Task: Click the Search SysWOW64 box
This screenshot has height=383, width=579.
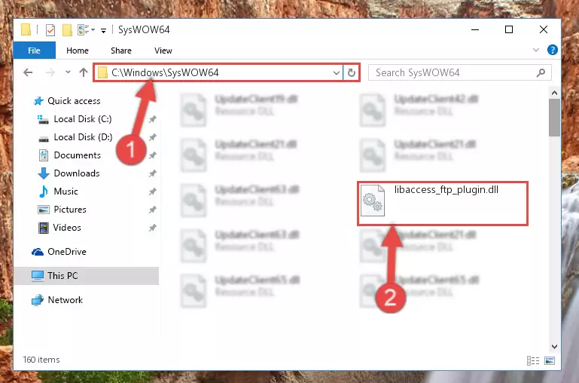Action: [460, 72]
